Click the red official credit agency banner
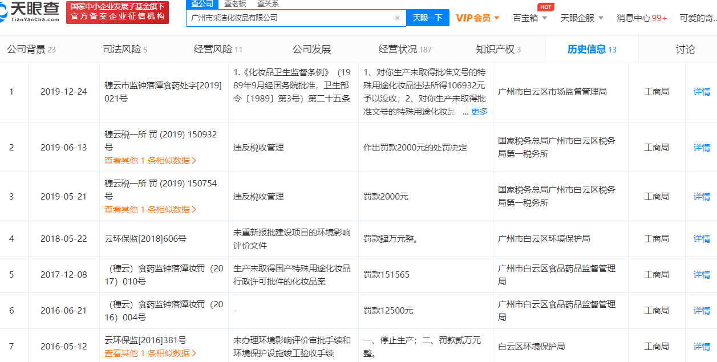The width and height of the screenshot is (717, 362). click(x=118, y=12)
